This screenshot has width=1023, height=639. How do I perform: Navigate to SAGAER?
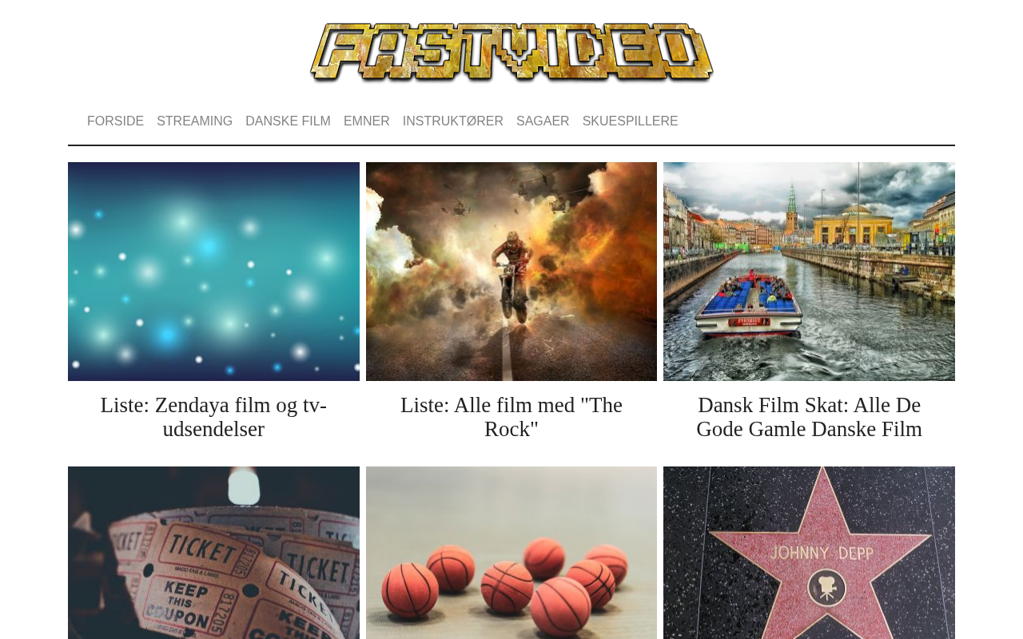[x=543, y=121]
